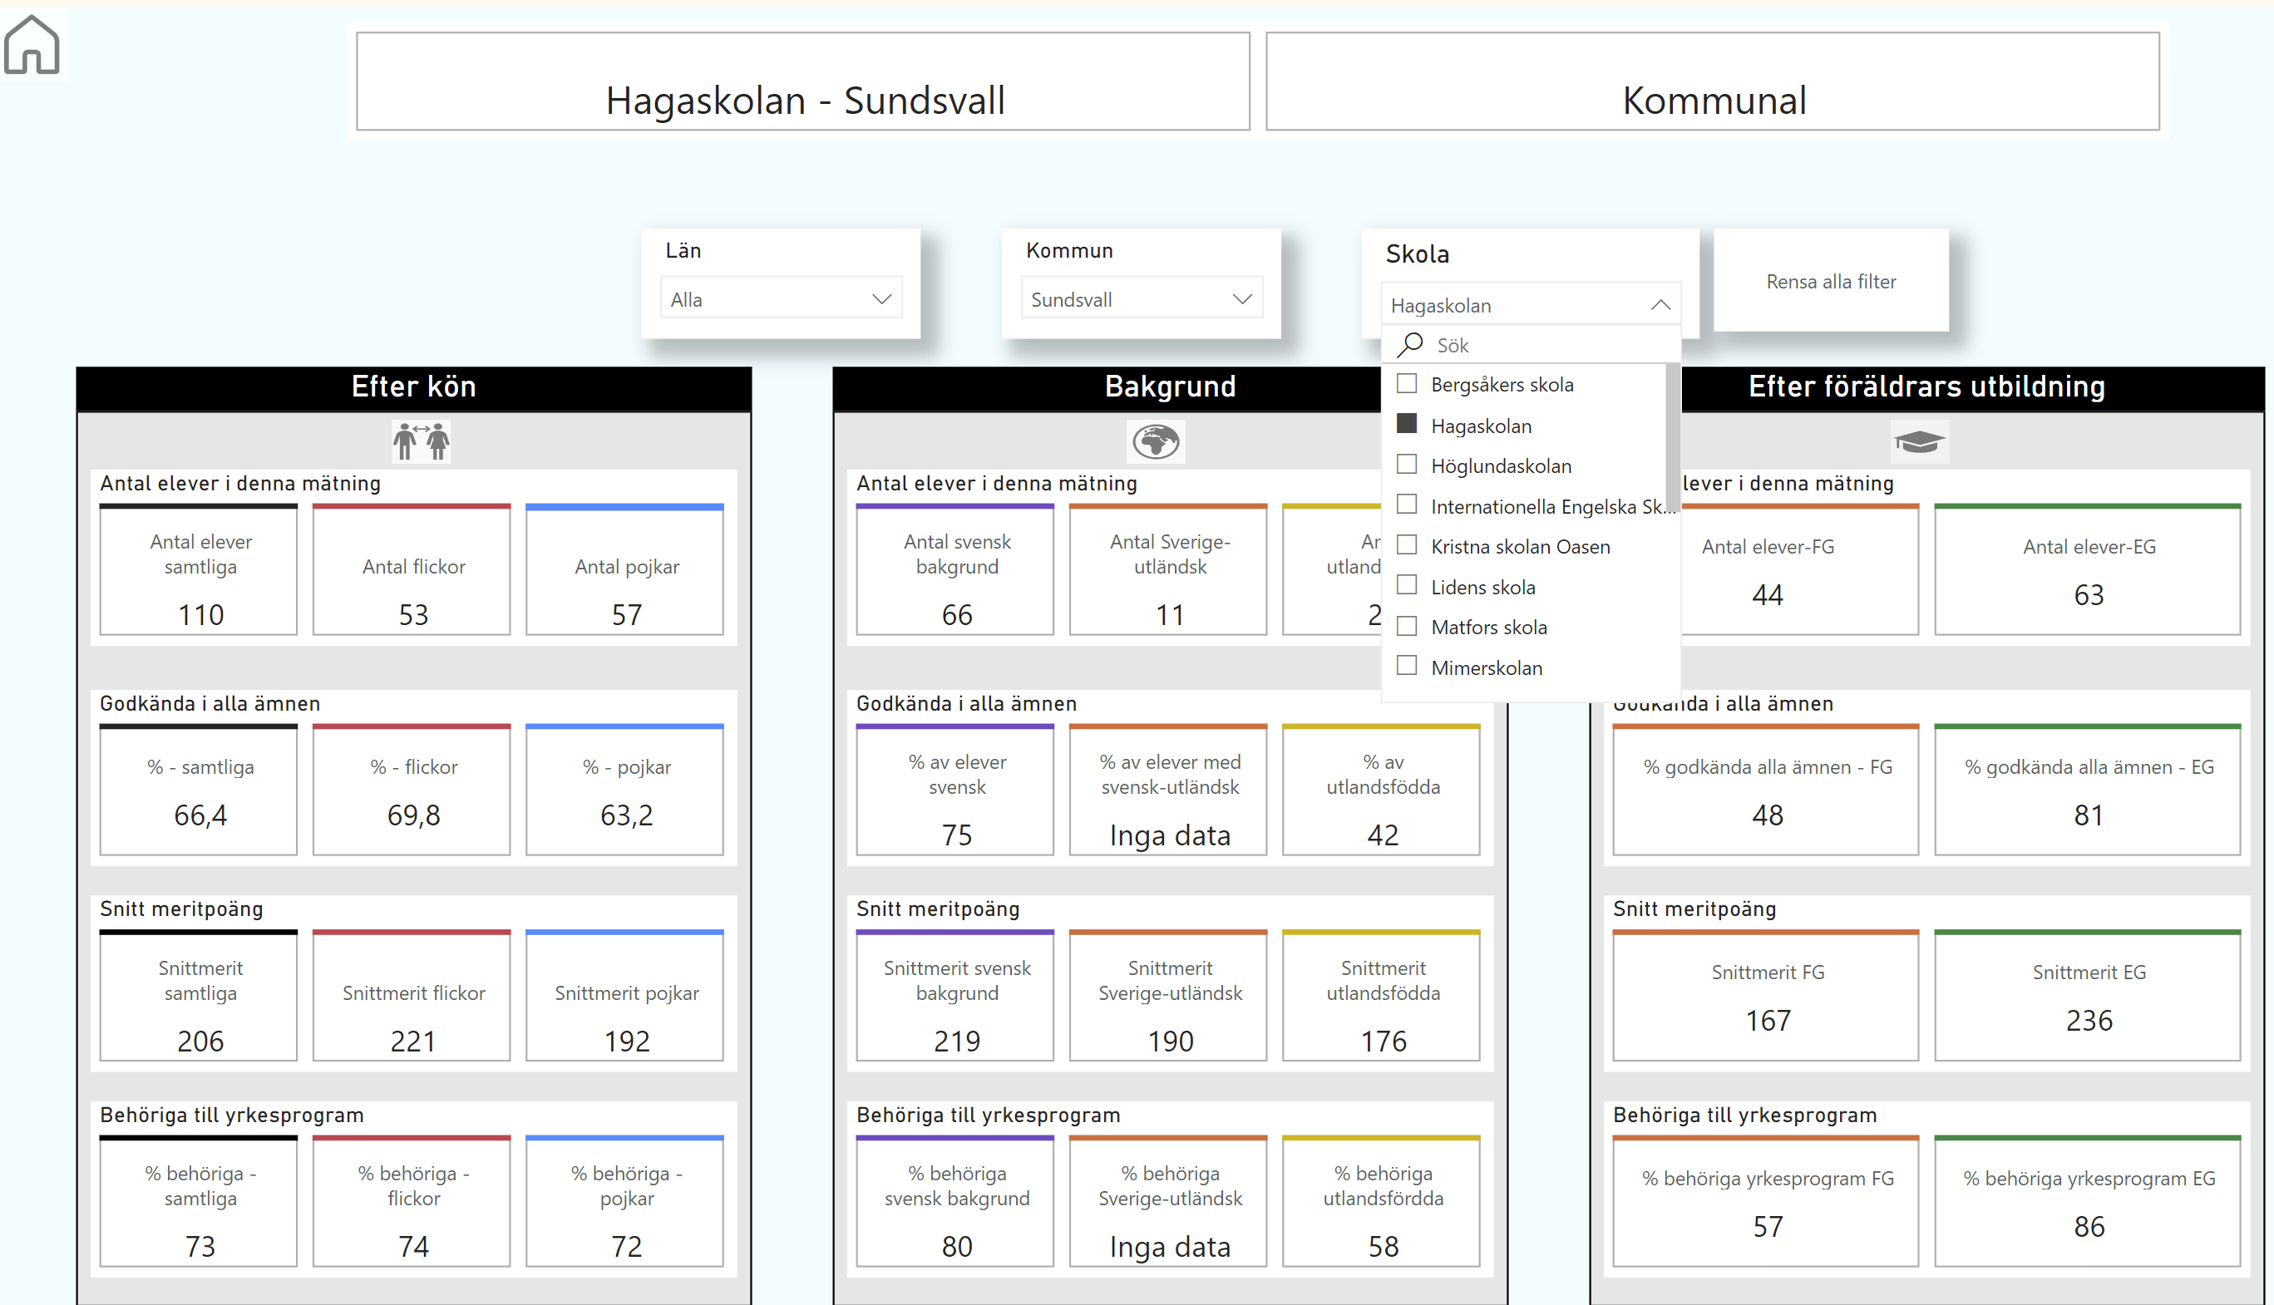Choose Matfors skola from the list
The image size is (2274, 1305).
tap(1488, 628)
